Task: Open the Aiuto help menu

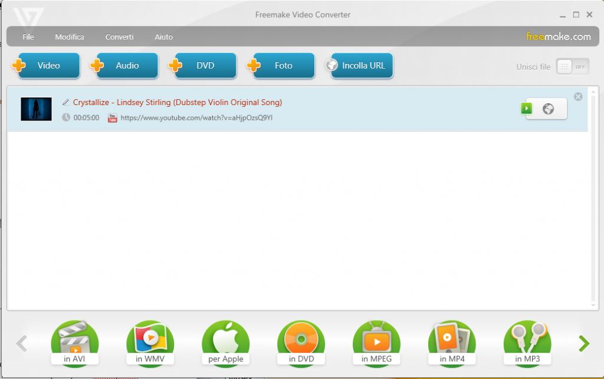Action: [x=164, y=37]
